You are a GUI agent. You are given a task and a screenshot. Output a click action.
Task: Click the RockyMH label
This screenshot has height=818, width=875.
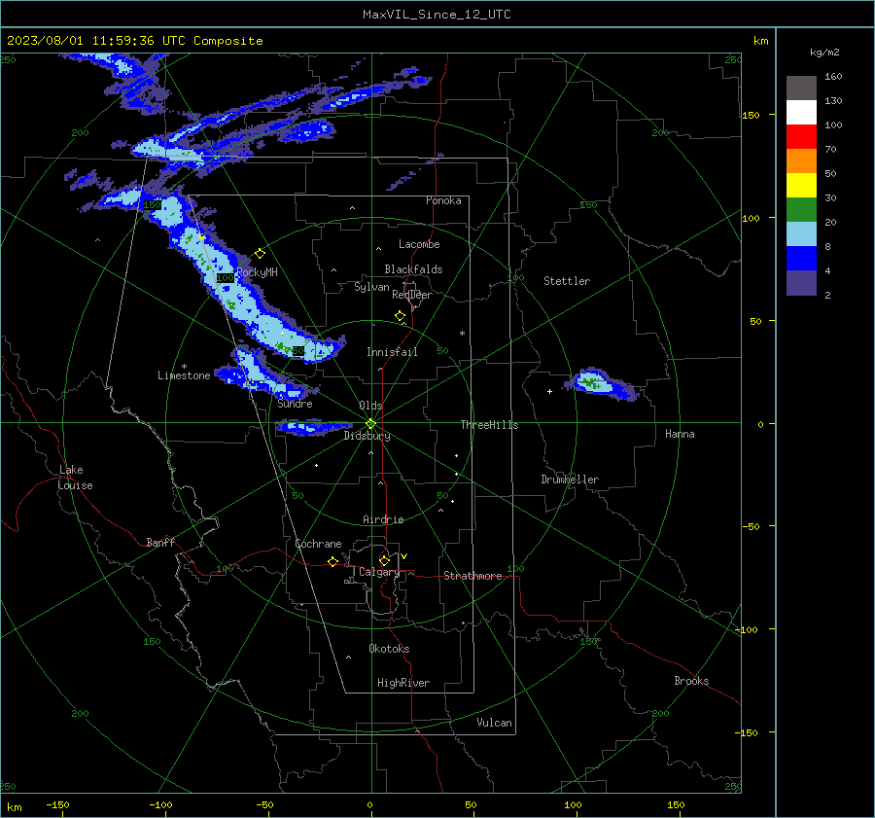click(257, 272)
